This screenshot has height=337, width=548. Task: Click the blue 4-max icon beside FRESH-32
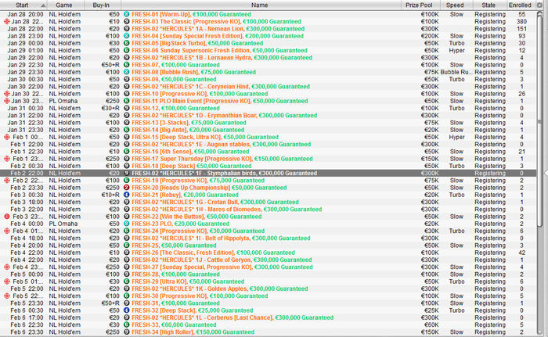[x=127, y=310]
